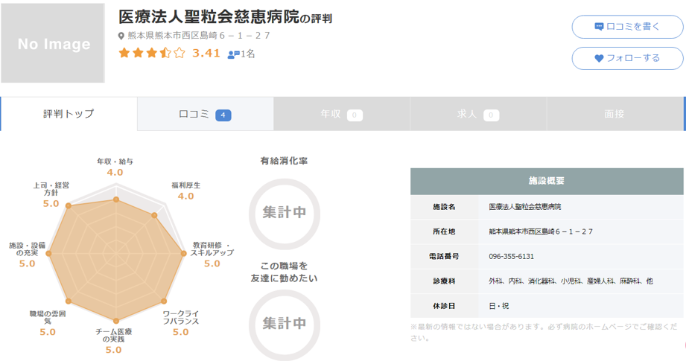Click the phone number 096-355-6131
Viewport: 686px width, 361px height.
(512, 257)
